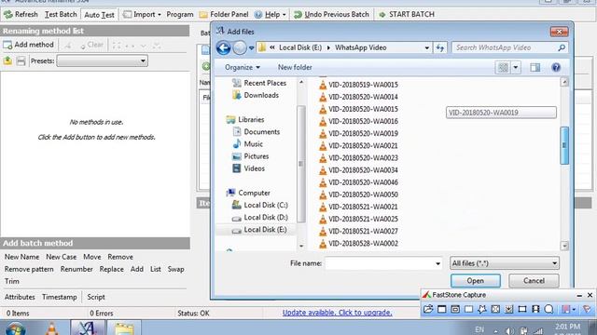Click New folder button
This screenshot has width=597, height=335.
pyautogui.click(x=295, y=68)
